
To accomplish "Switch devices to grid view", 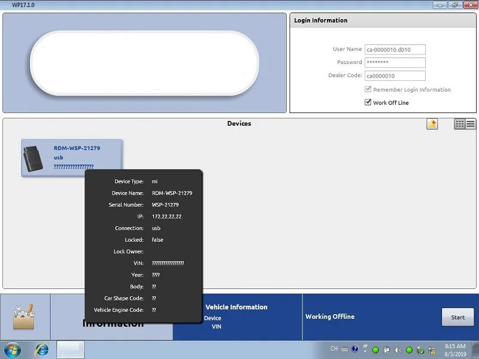I will point(459,124).
